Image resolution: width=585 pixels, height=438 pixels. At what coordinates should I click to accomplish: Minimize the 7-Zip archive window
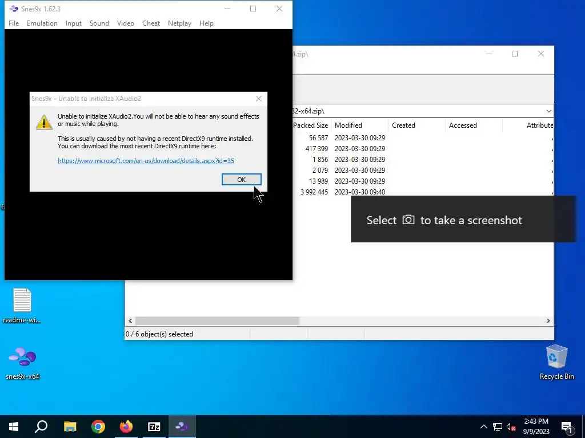(489, 54)
